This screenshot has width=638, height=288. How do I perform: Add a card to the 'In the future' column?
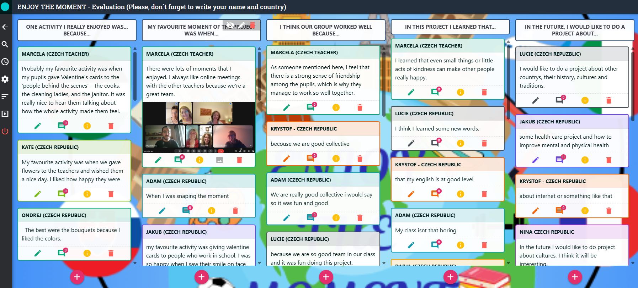click(x=575, y=277)
